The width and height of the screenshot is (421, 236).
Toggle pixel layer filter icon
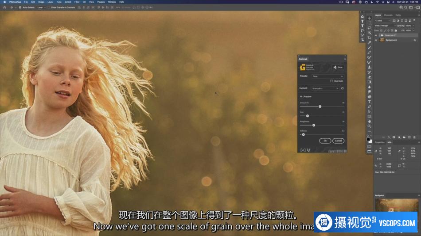[394, 21]
